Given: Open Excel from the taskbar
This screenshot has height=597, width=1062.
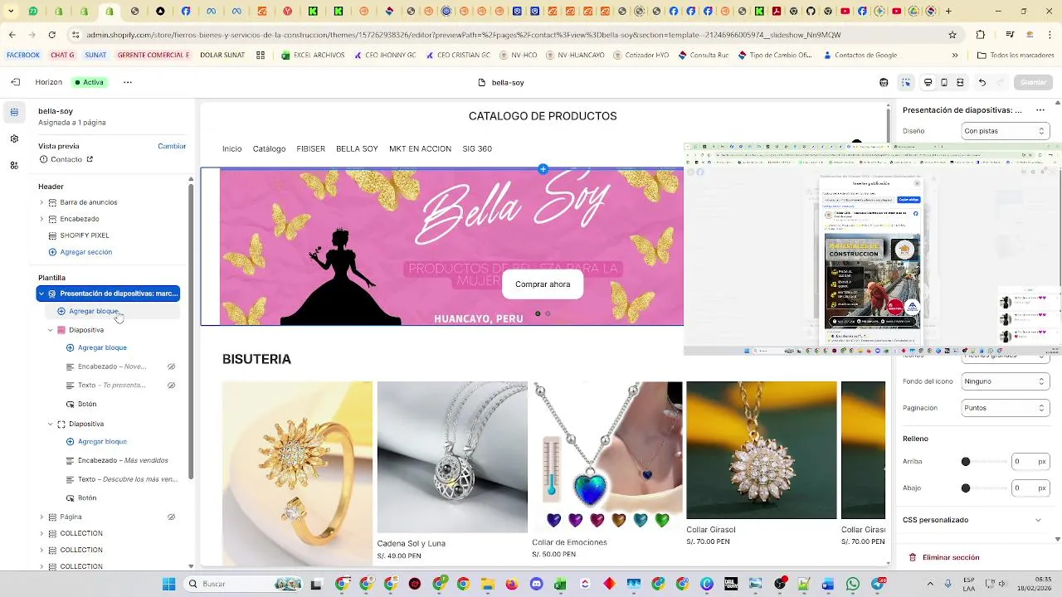Looking at the screenshot, I should pyautogui.click(x=560, y=585).
